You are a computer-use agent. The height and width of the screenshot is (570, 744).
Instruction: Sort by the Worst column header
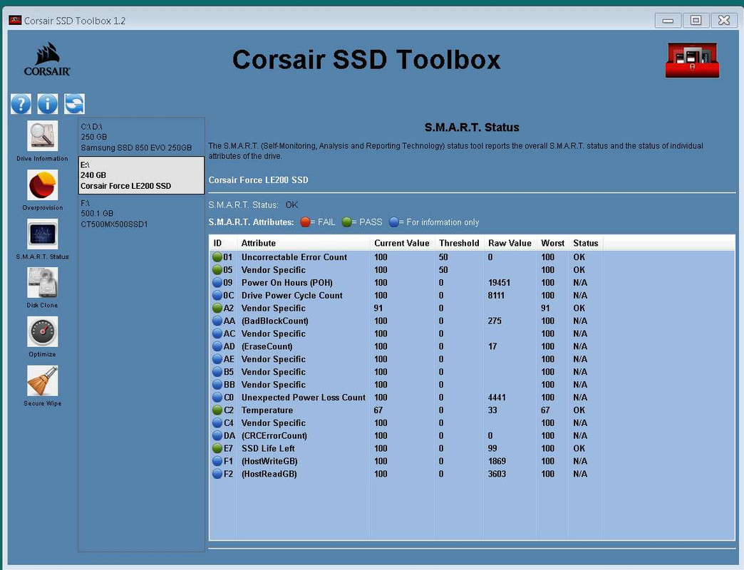click(x=553, y=243)
